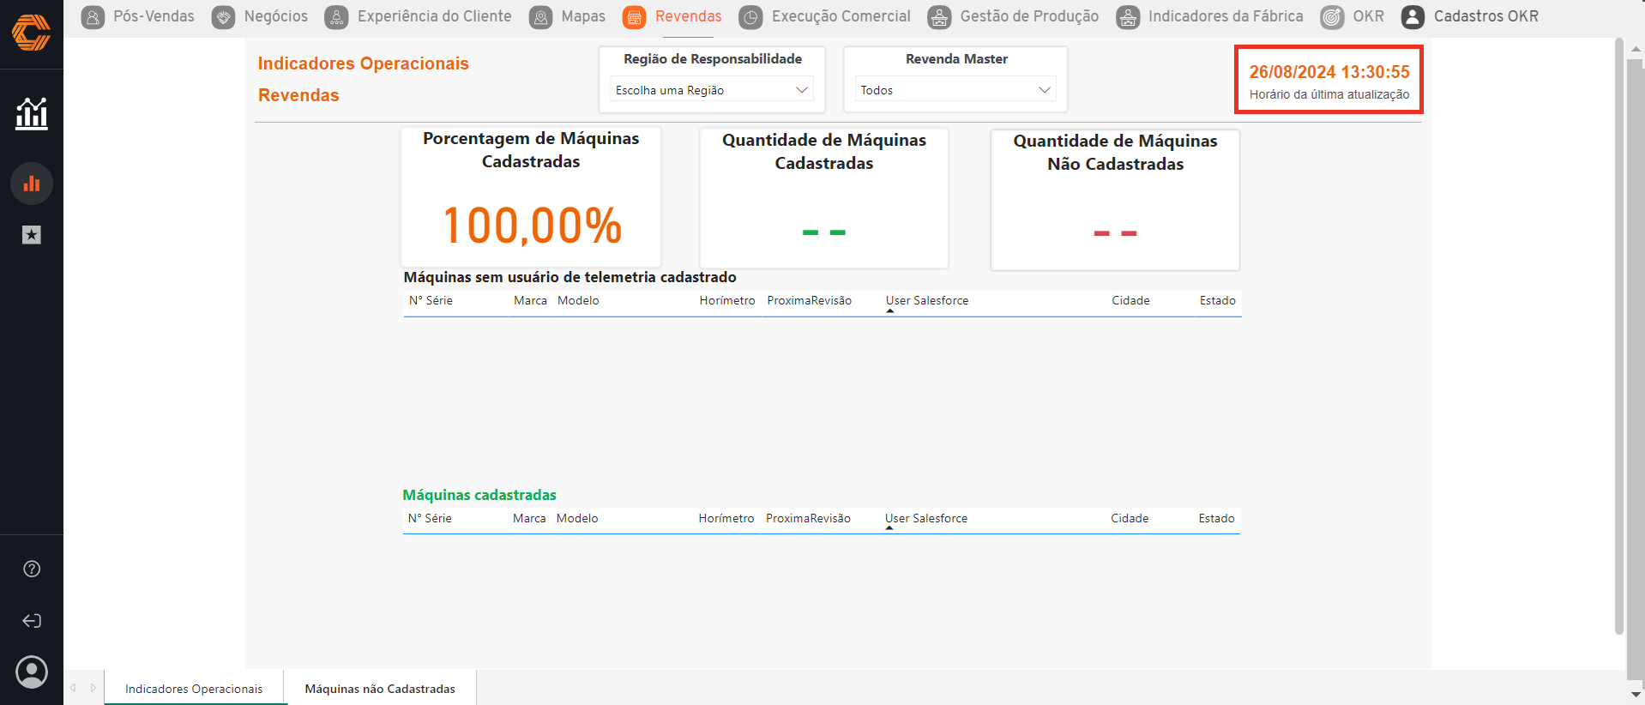Open the favorites star icon in sidebar

tap(32, 235)
